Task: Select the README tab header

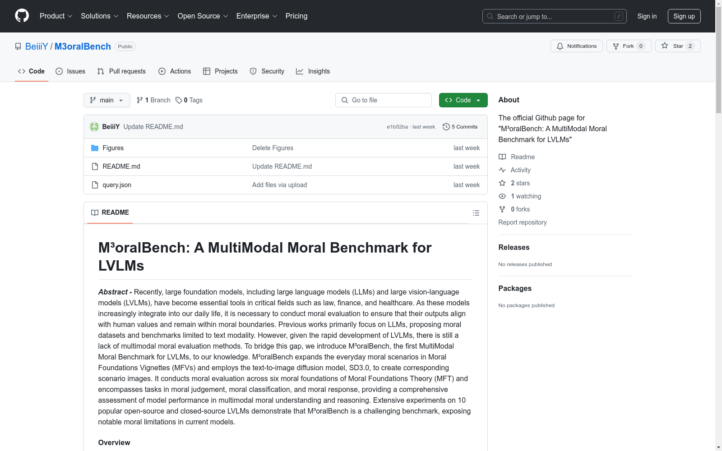Action: 110,212
